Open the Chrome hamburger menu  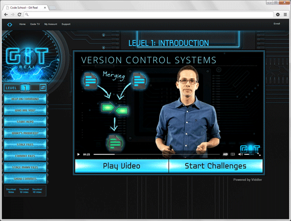point(285,14)
